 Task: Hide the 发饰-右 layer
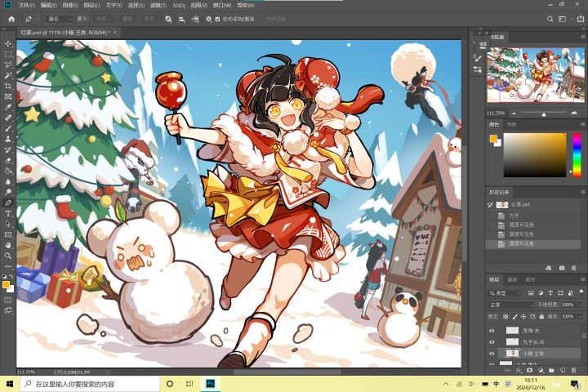492,331
